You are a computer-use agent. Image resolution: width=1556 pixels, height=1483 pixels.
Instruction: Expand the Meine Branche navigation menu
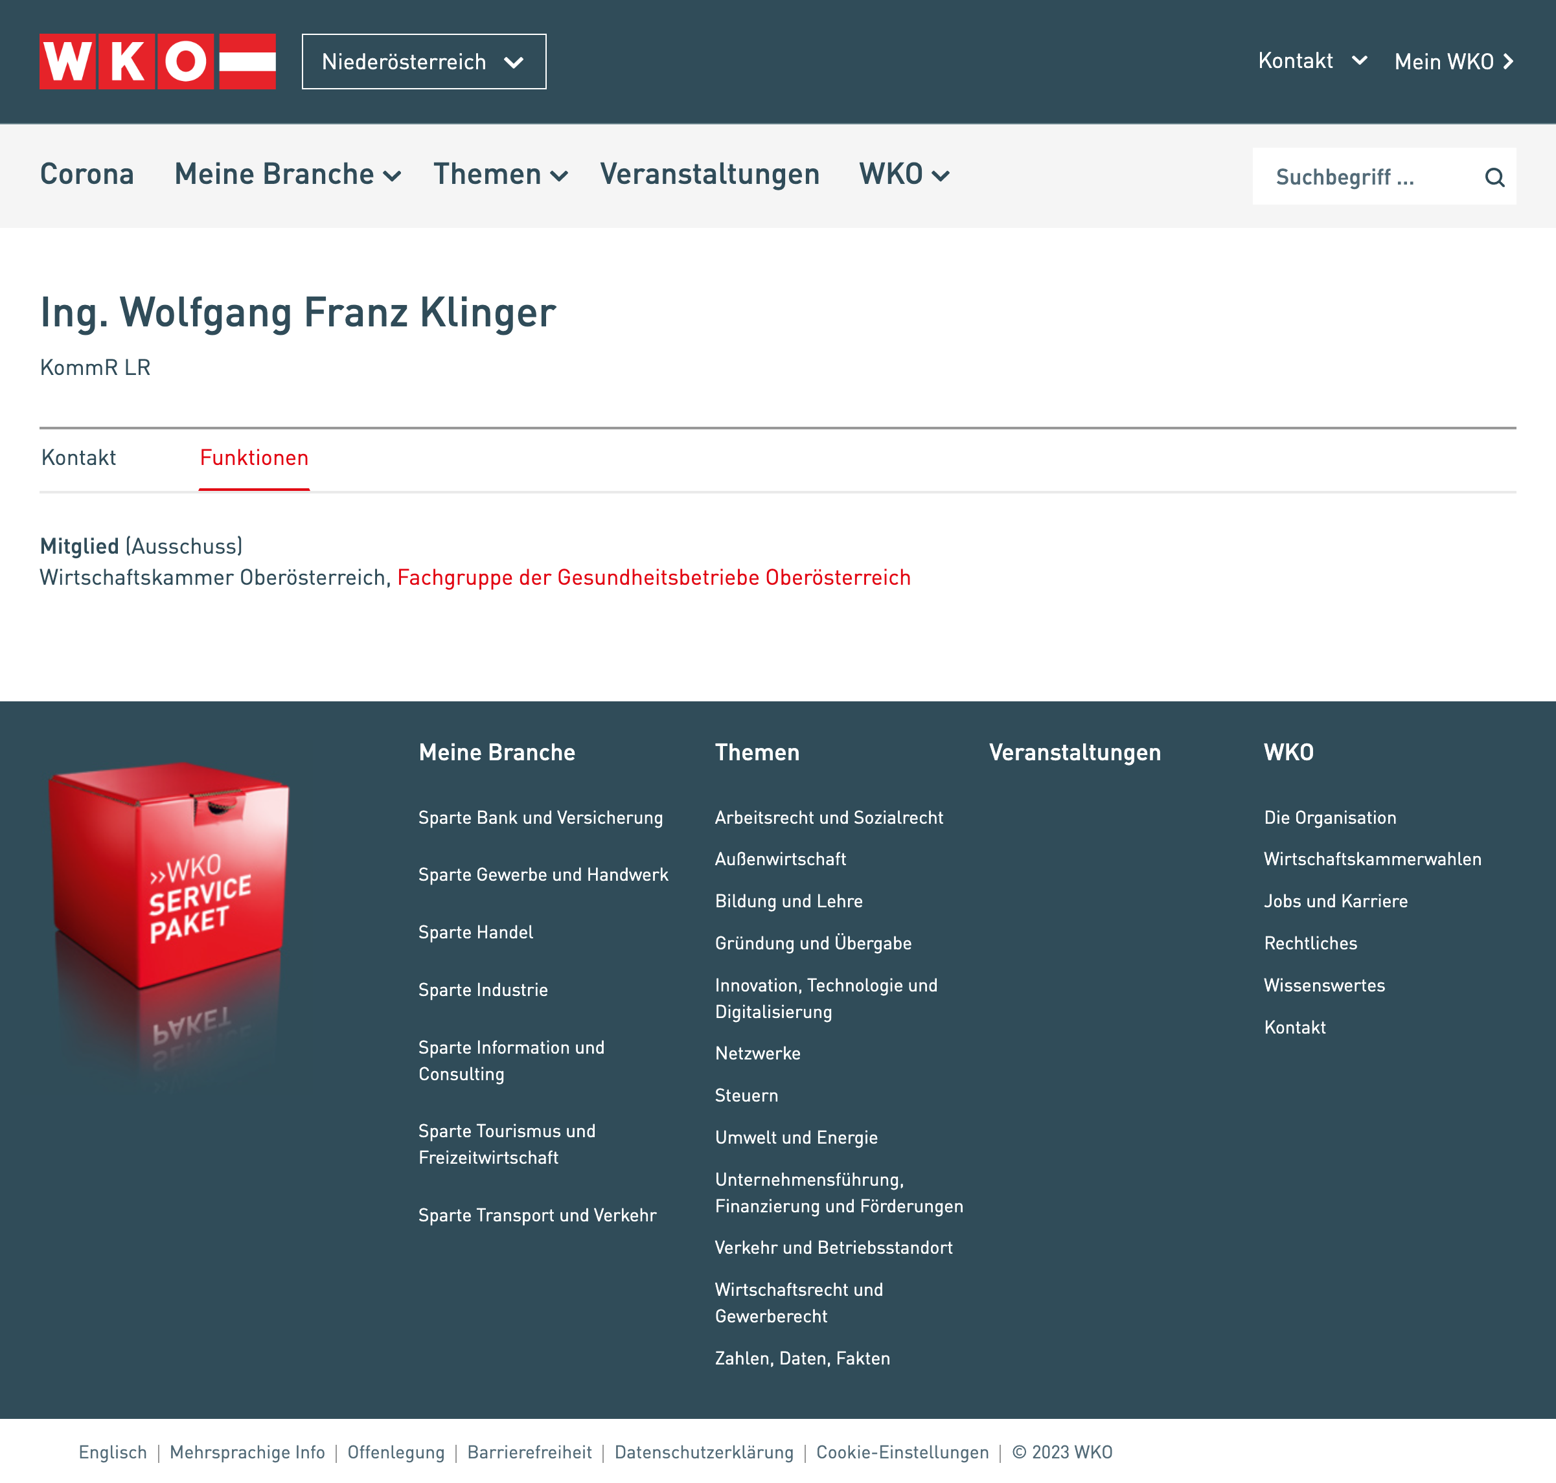pyautogui.click(x=288, y=174)
